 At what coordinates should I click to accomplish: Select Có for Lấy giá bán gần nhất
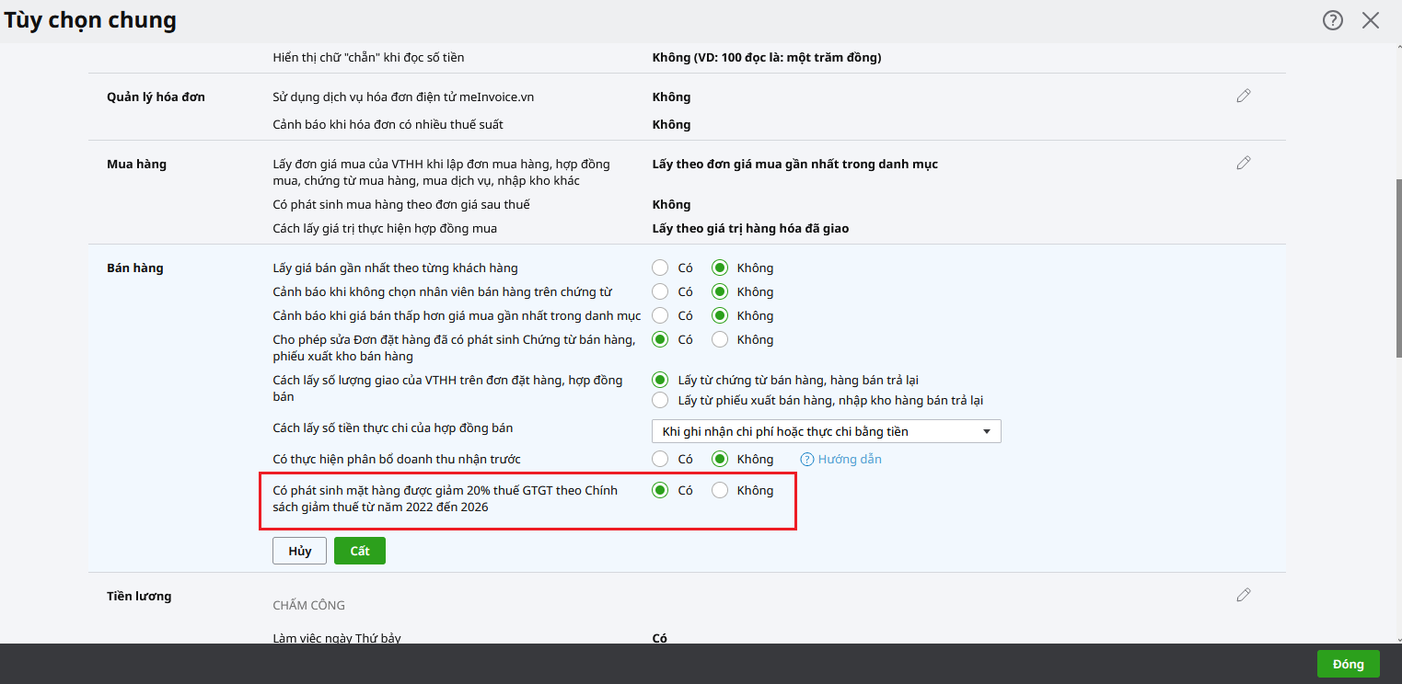point(660,268)
